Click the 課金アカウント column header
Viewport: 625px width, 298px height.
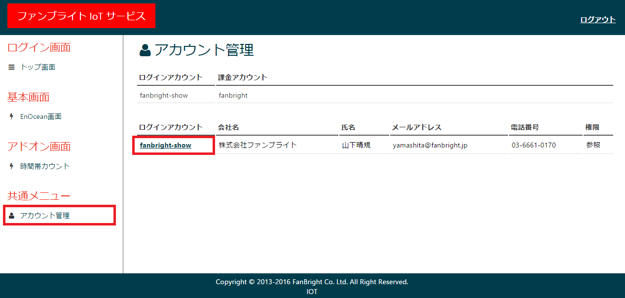[243, 77]
